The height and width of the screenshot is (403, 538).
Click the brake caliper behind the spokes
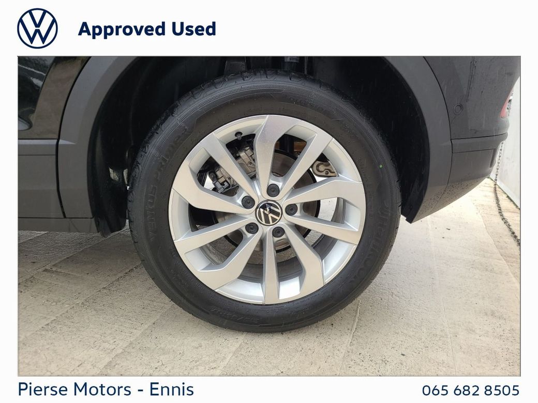click(x=246, y=156)
